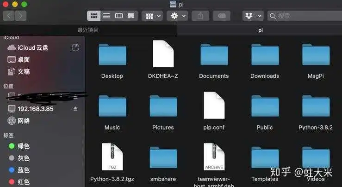Select the pi tab

[x=260, y=30]
